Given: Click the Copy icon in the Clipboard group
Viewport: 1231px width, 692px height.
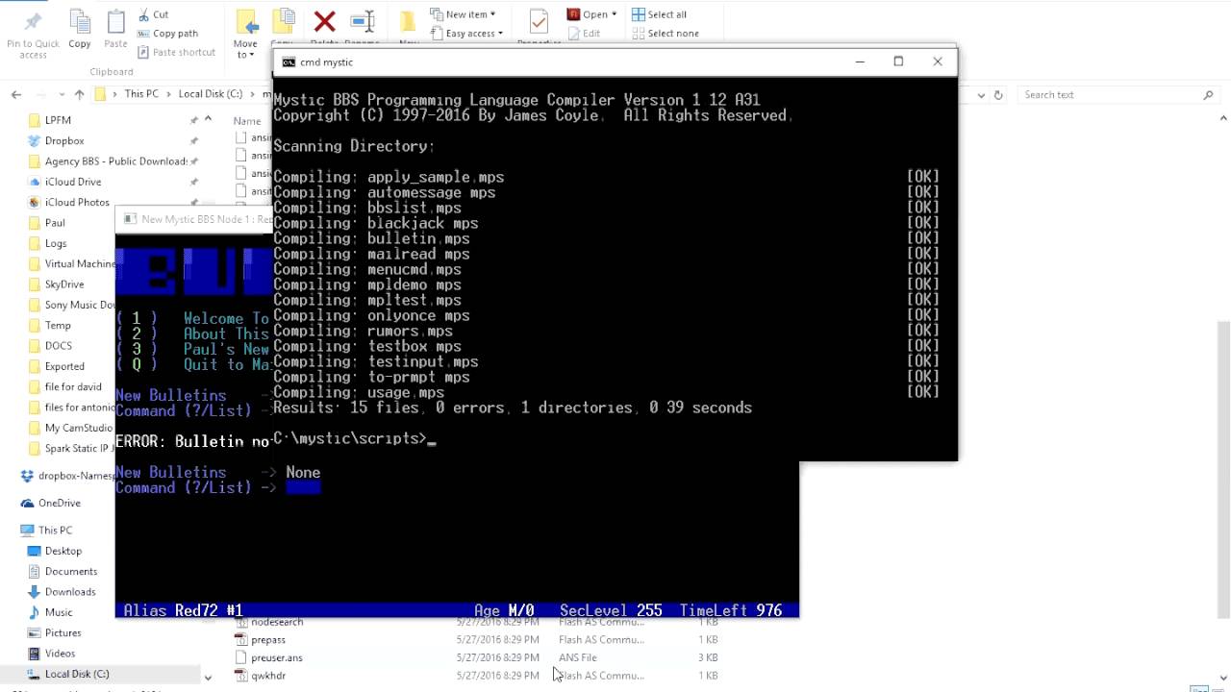Looking at the screenshot, I should click(80, 21).
